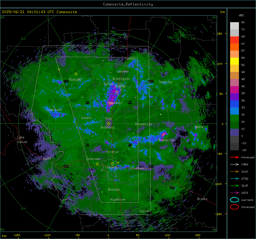Click the 51 dBZ yellow color swatch
This screenshot has height=239, width=256.
(234, 61)
